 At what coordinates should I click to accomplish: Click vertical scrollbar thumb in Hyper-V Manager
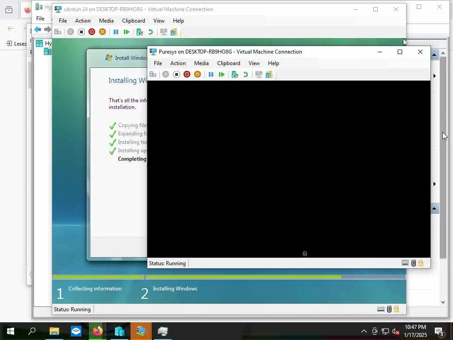click(443, 158)
